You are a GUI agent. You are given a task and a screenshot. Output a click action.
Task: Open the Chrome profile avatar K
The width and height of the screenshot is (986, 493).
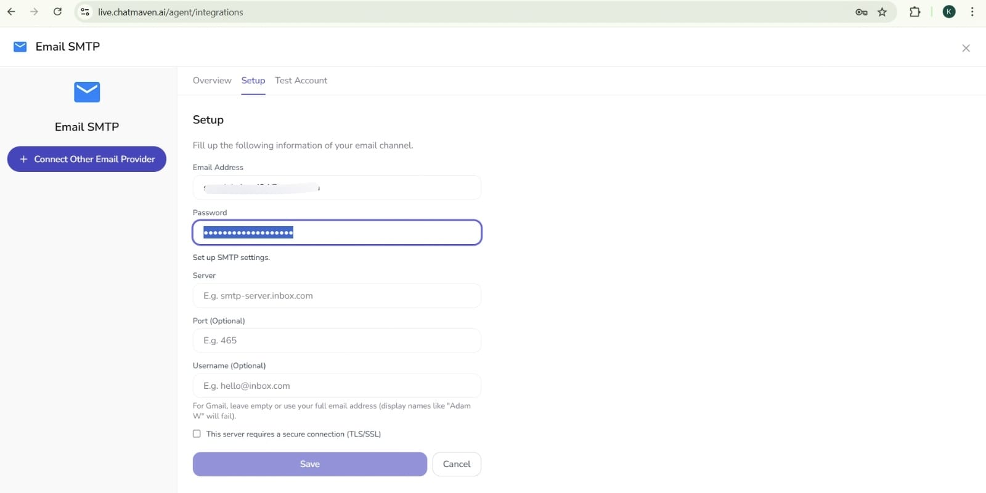pyautogui.click(x=949, y=12)
